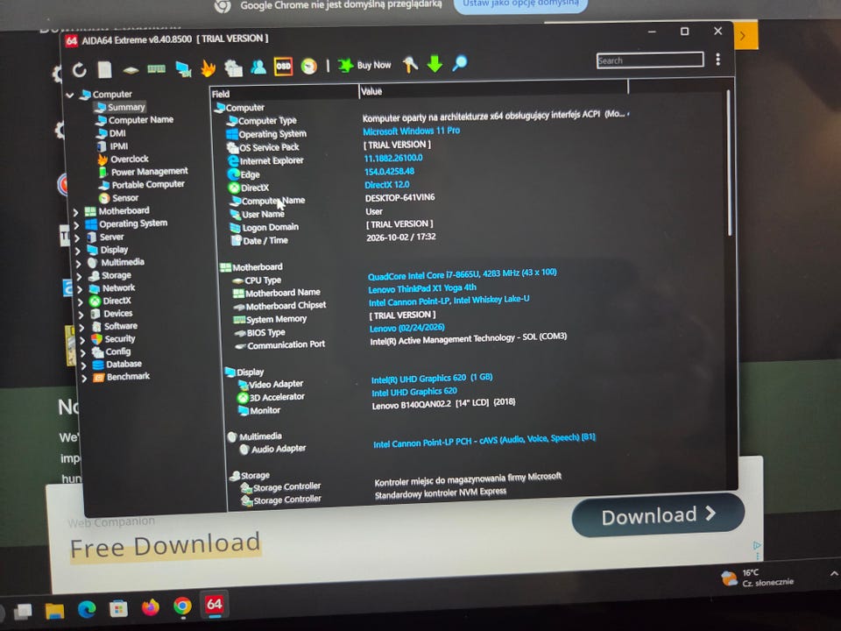Click the green memory module toolbar icon
This screenshot has height=631, width=841.
click(156, 68)
